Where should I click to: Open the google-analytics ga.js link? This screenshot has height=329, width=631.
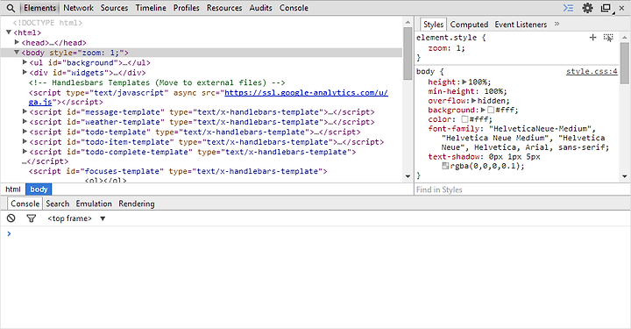pyautogui.click(x=208, y=97)
